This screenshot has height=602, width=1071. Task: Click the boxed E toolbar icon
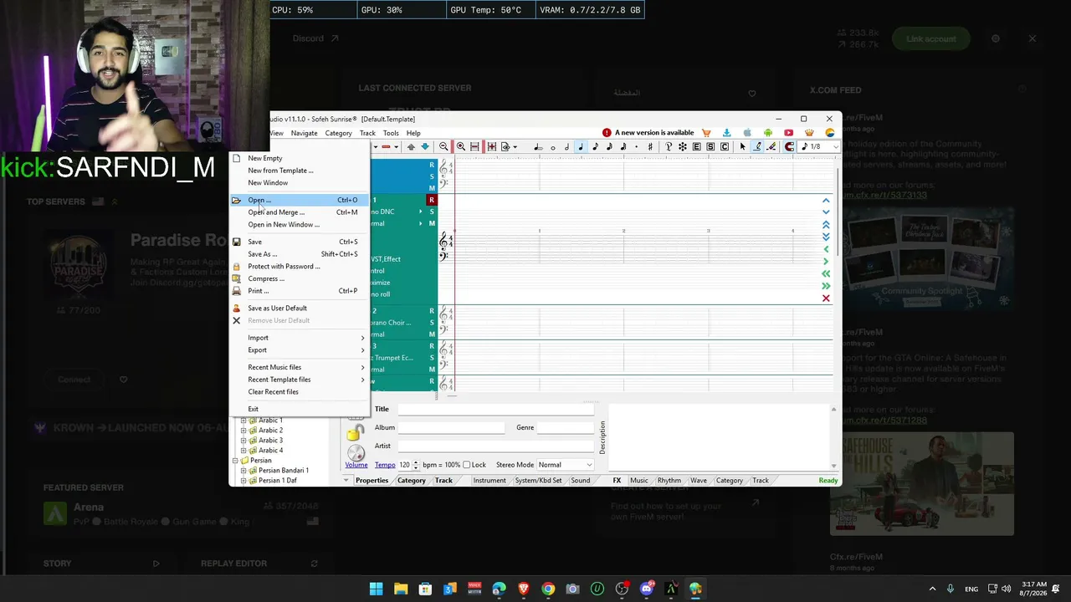tap(696, 146)
